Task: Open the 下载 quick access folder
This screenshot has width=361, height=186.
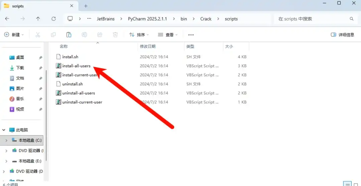Action: point(20,68)
